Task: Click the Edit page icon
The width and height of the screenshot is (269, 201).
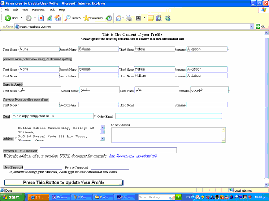Action: (x=139, y=18)
